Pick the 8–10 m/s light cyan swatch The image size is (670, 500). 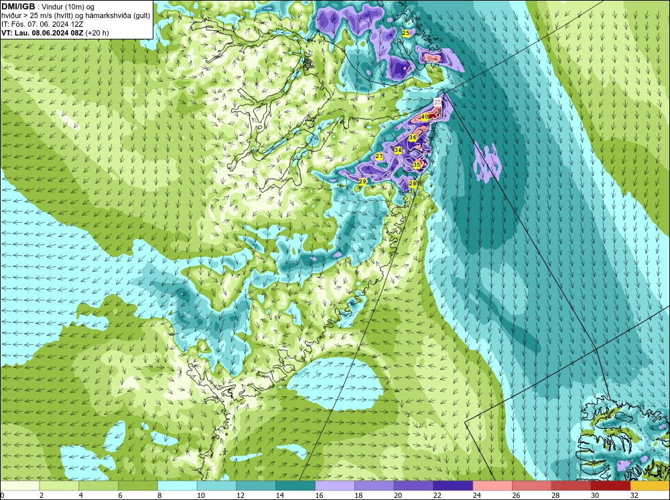coord(178,485)
